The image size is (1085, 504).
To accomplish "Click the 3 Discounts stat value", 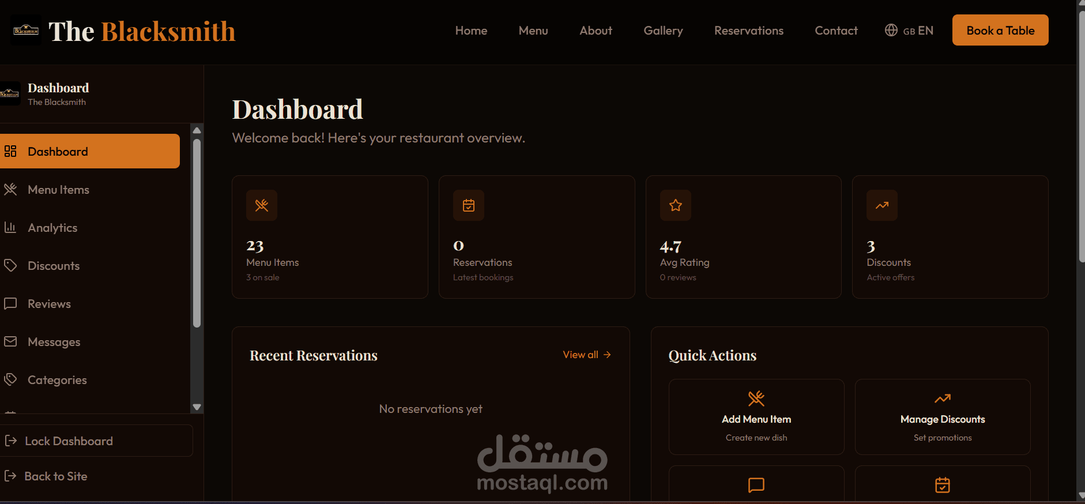I will [x=871, y=246].
